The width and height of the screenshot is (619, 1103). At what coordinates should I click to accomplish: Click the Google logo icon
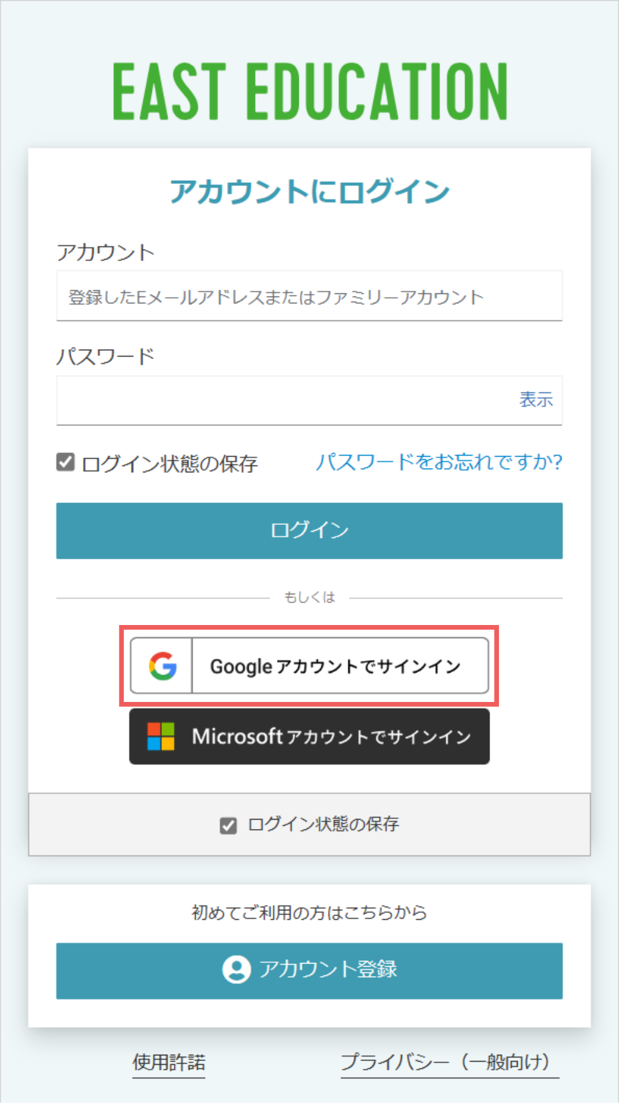click(x=163, y=666)
